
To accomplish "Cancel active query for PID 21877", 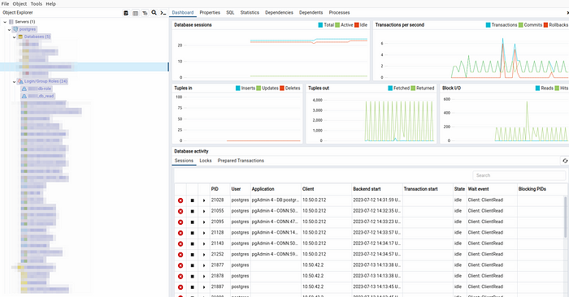I will (x=193, y=265).
